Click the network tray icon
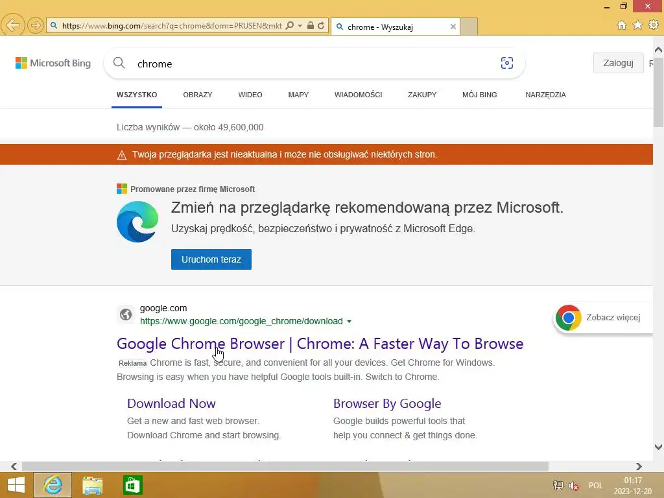664x498 pixels. click(558, 486)
